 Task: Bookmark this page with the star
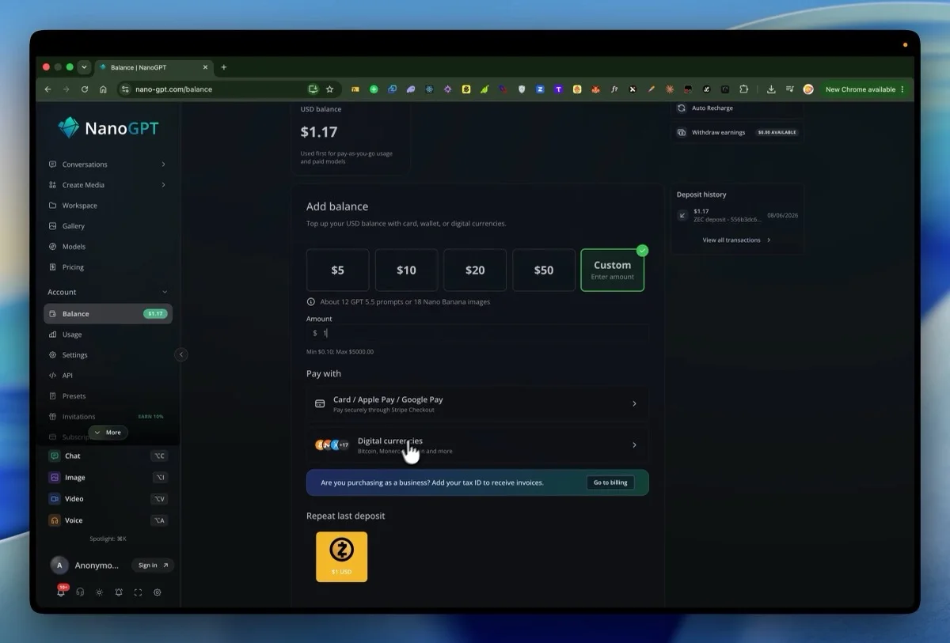pos(330,89)
